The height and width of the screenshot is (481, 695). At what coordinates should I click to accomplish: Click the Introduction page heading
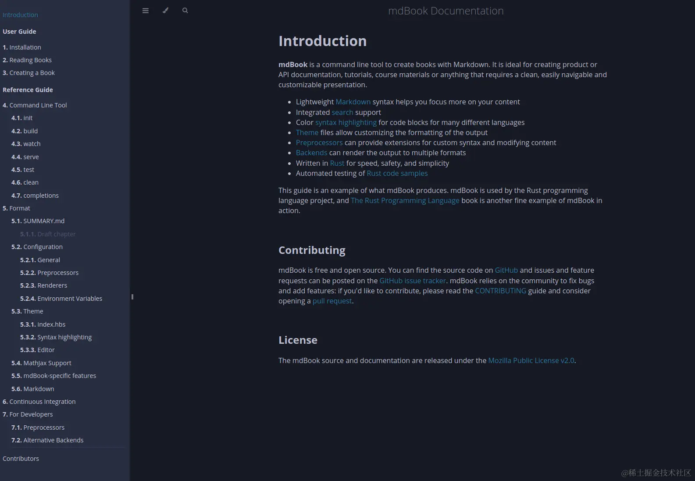pos(323,41)
